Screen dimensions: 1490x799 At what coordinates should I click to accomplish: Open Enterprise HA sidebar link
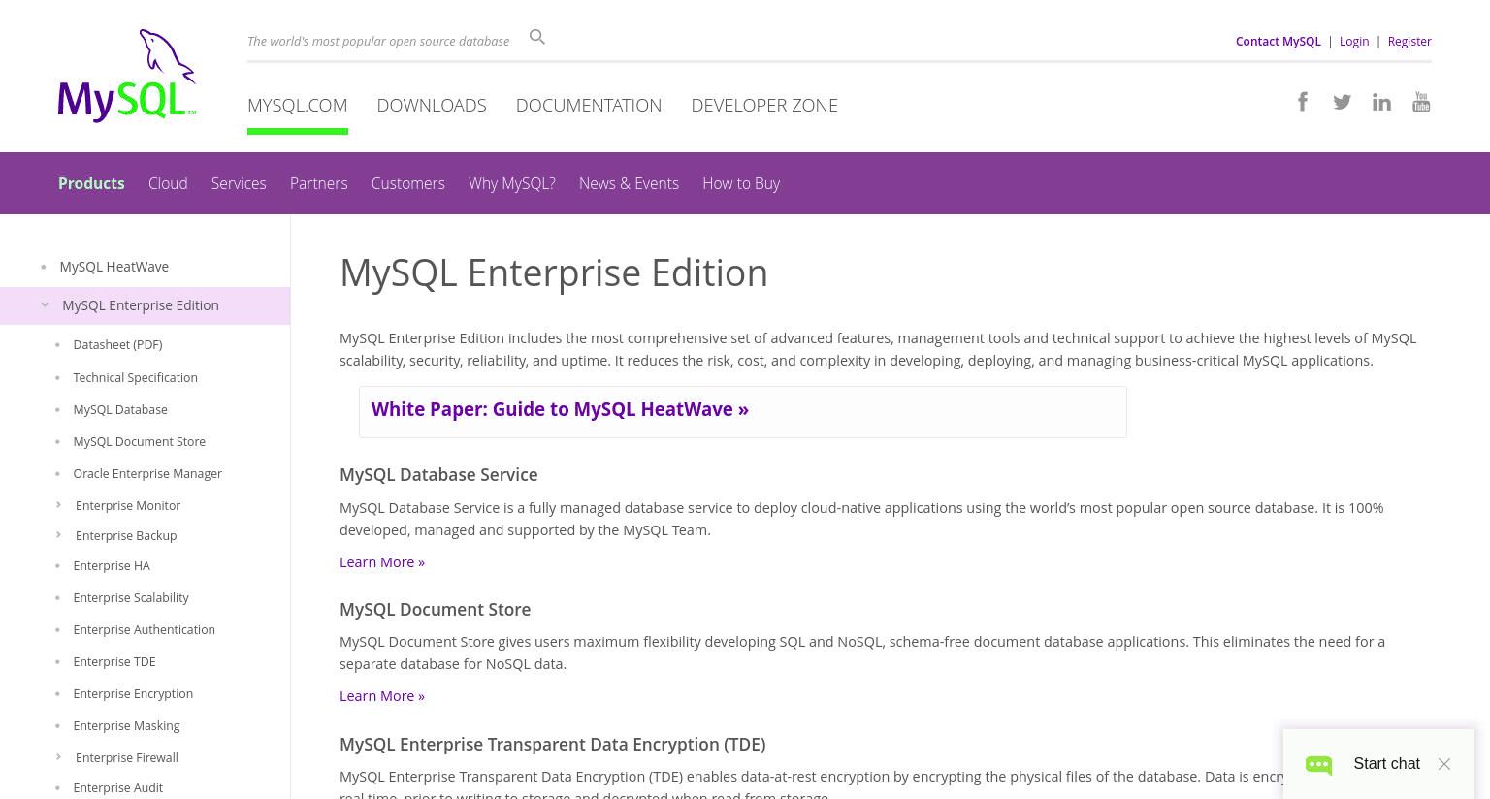(112, 565)
